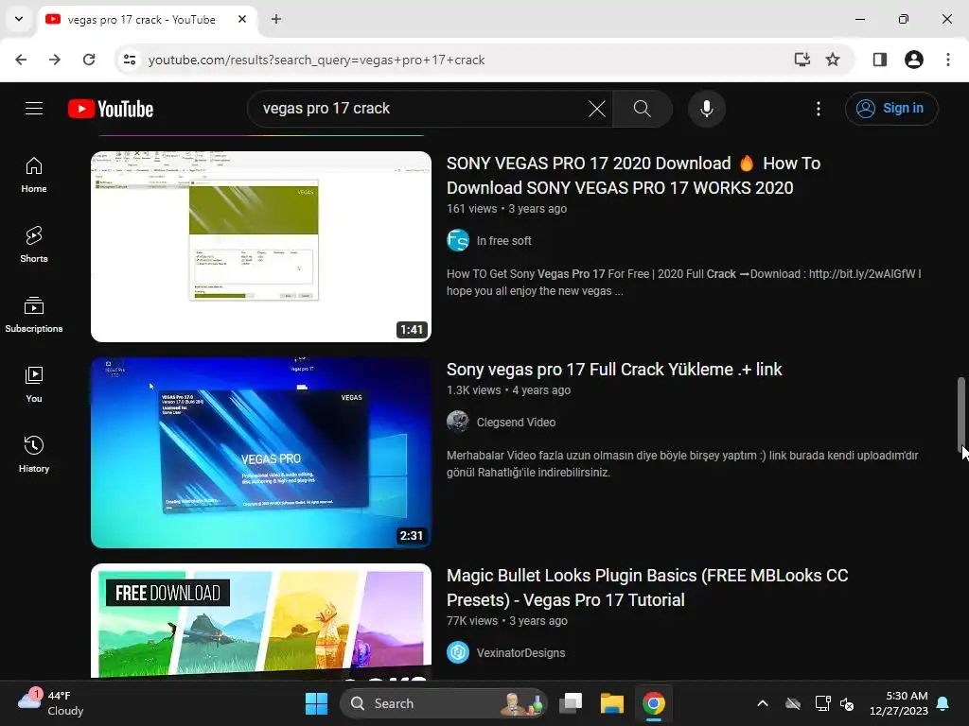Click the address bar URL
The width and height of the screenshot is (969, 726).
pyautogui.click(x=316, y=60)
